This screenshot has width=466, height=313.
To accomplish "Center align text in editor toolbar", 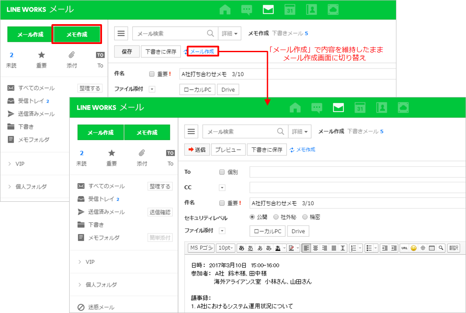I will (x=316, y=248).
